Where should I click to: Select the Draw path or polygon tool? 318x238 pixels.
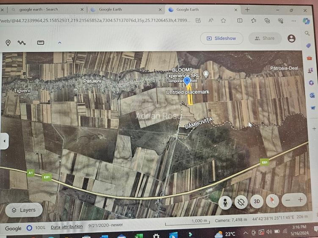point(22,43)
